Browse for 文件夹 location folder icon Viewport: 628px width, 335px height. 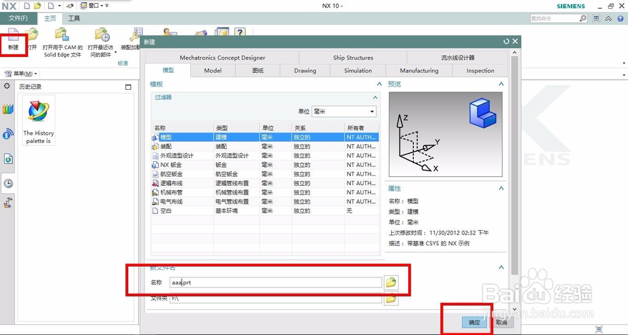391,298
